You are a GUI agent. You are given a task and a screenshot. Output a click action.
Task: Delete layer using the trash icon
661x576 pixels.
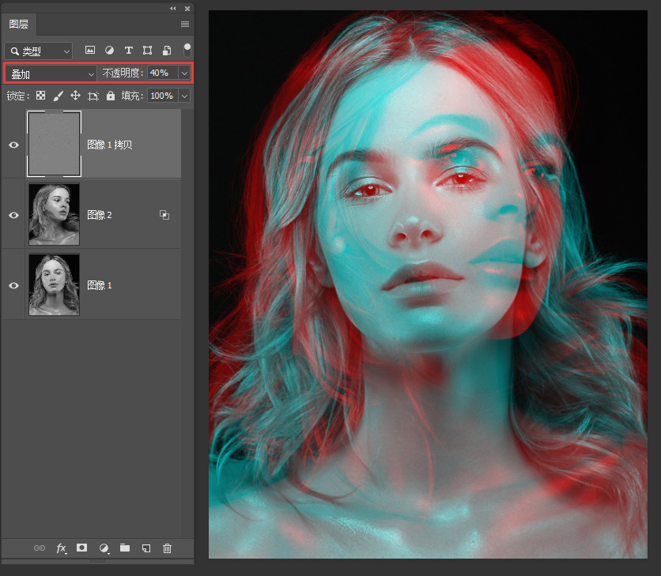click(167, 548)
